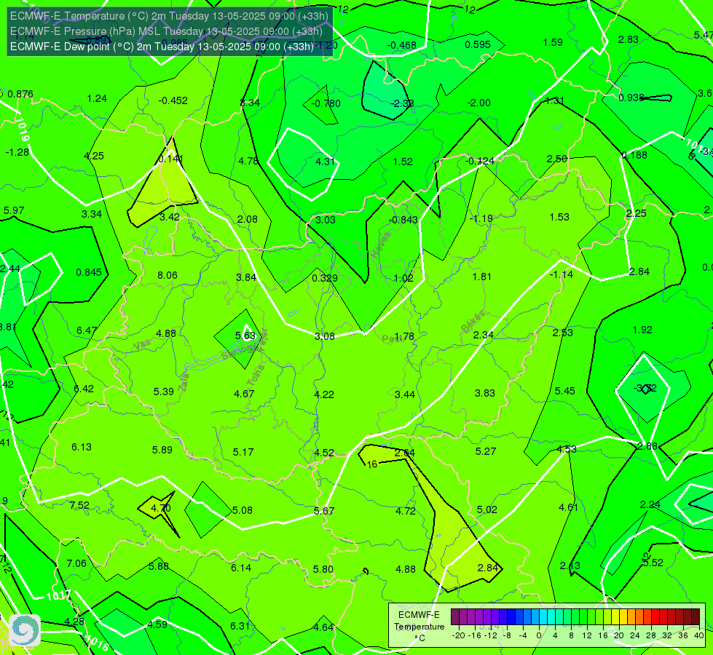Click the dew point value 5.45
This screenshot has width=713, height=655.
[564, 391]
